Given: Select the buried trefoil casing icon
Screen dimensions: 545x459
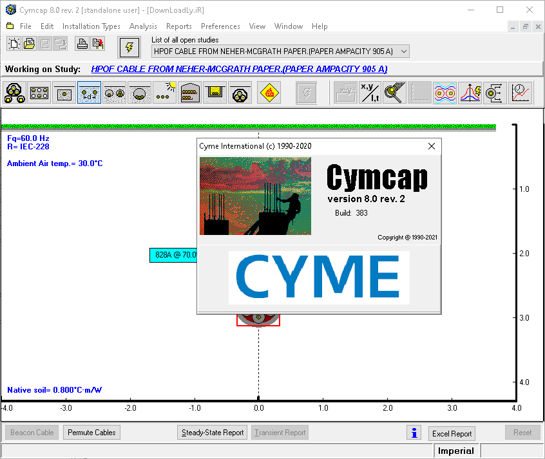Looking at the screenshot, I should (x=240, y=93).
